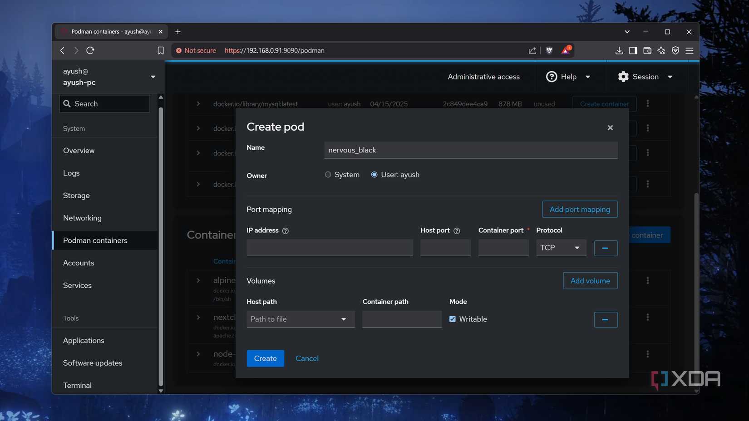Viewport: 749px width, 421px height.
Task: Click Add port mapping
Action: pyautogui.click(x=580, y=209)
